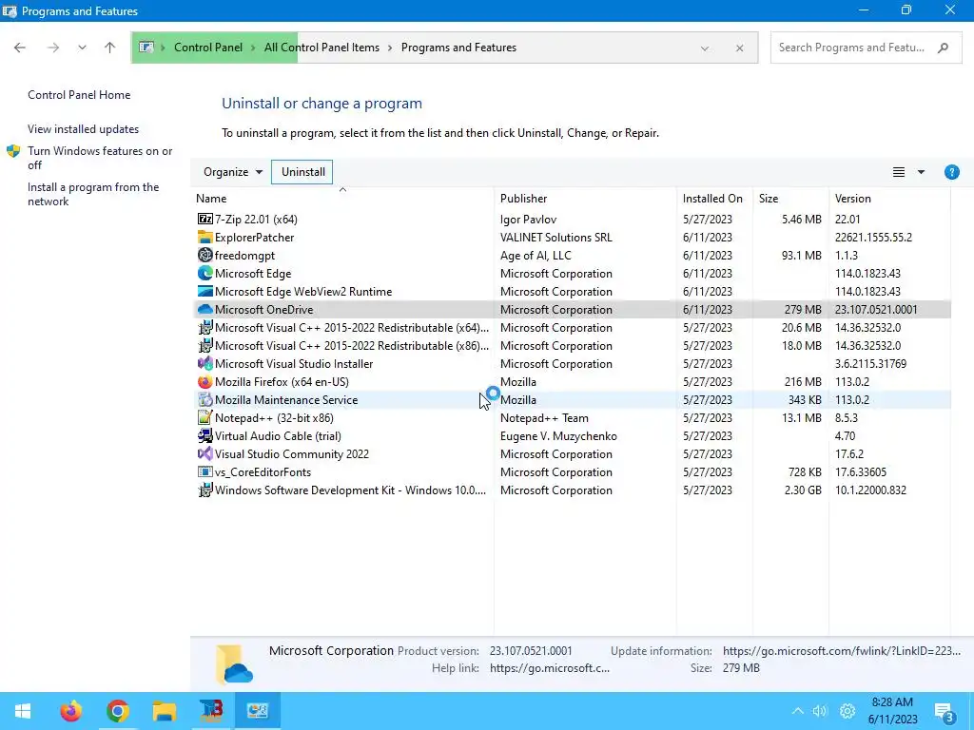
Task: Open Turn Windows features on or off
Action: point(99,158)
